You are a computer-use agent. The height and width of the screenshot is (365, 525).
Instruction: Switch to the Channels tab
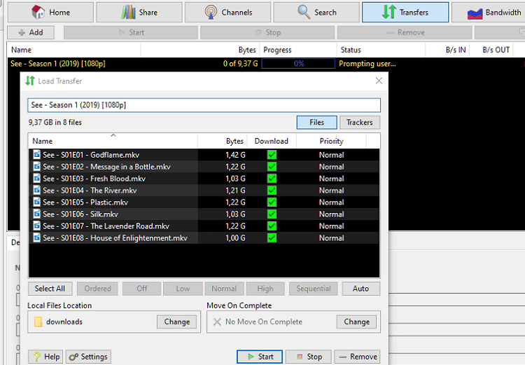227,13
